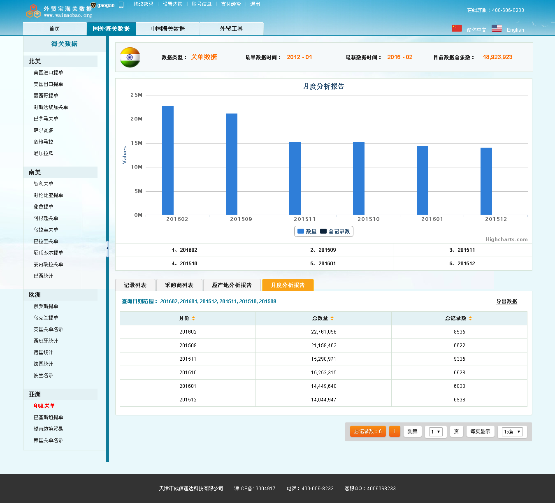Click 支付续费 link
Screen dimensions: 555x503
click(x=231, y=4)
